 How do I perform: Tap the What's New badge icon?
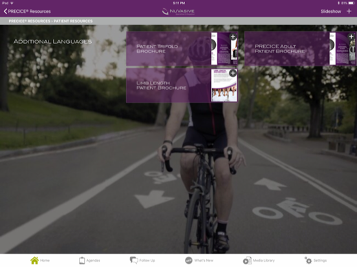tap(188, 261)
